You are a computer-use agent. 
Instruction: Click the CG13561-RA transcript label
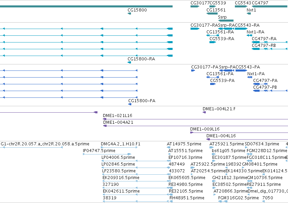220,32
